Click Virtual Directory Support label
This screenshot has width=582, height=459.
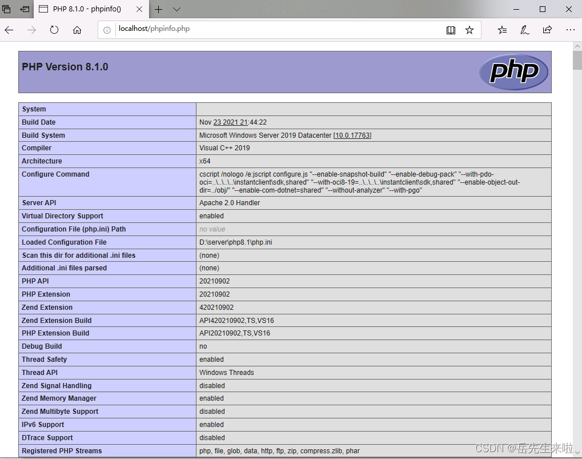tap(62, 215)
